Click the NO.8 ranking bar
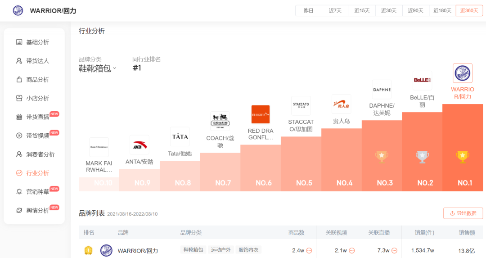486x258 pixels. [180, 176]
